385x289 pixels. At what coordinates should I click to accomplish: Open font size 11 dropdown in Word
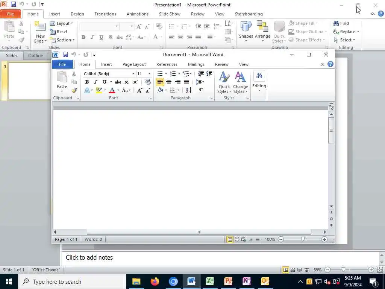(149, 74)
